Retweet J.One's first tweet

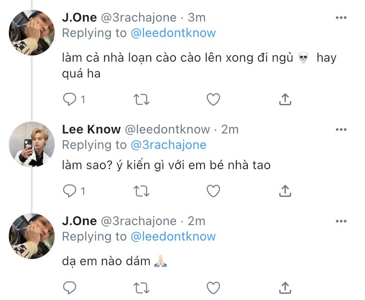click(x=142, y=100)
